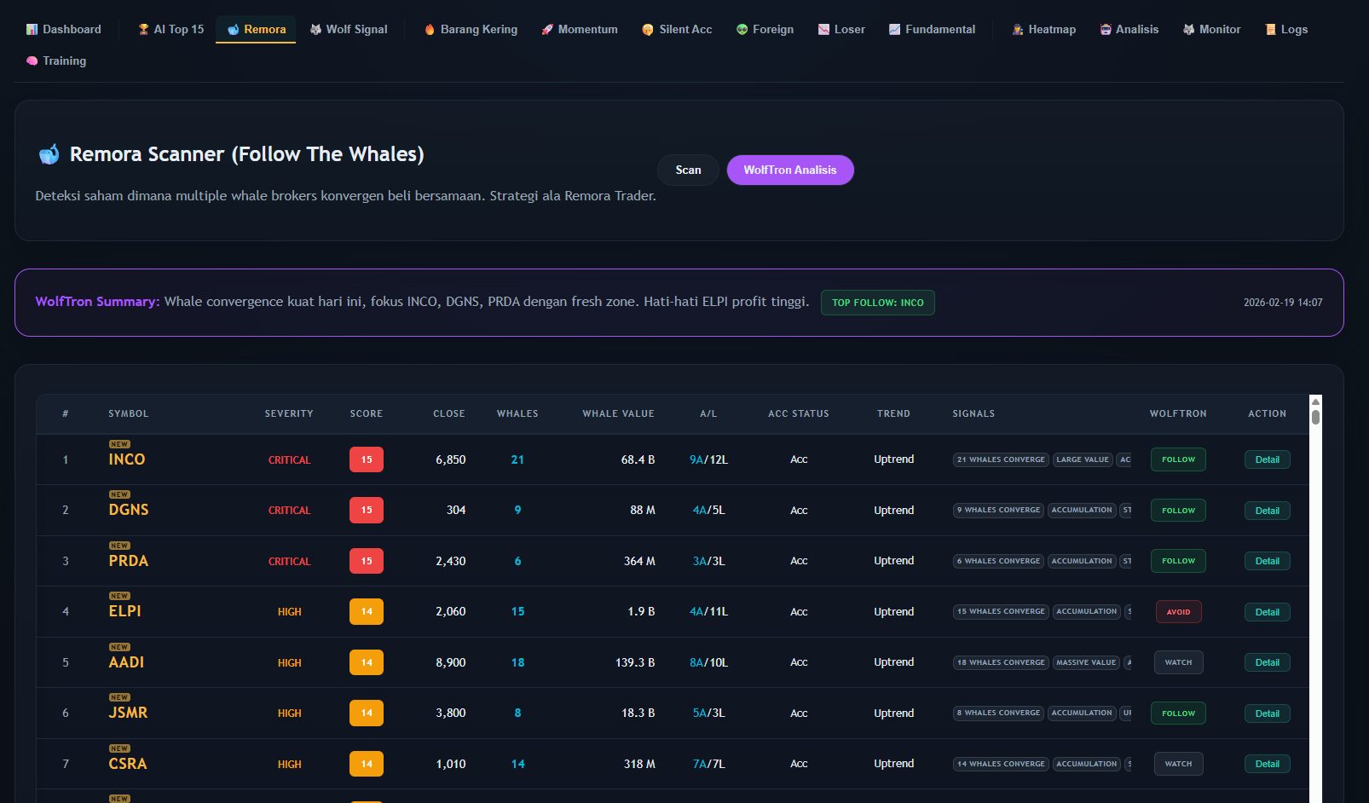Open Detail for CSRA row
This screenshot has width=1369, height=803.
(x=1268, y=764)
